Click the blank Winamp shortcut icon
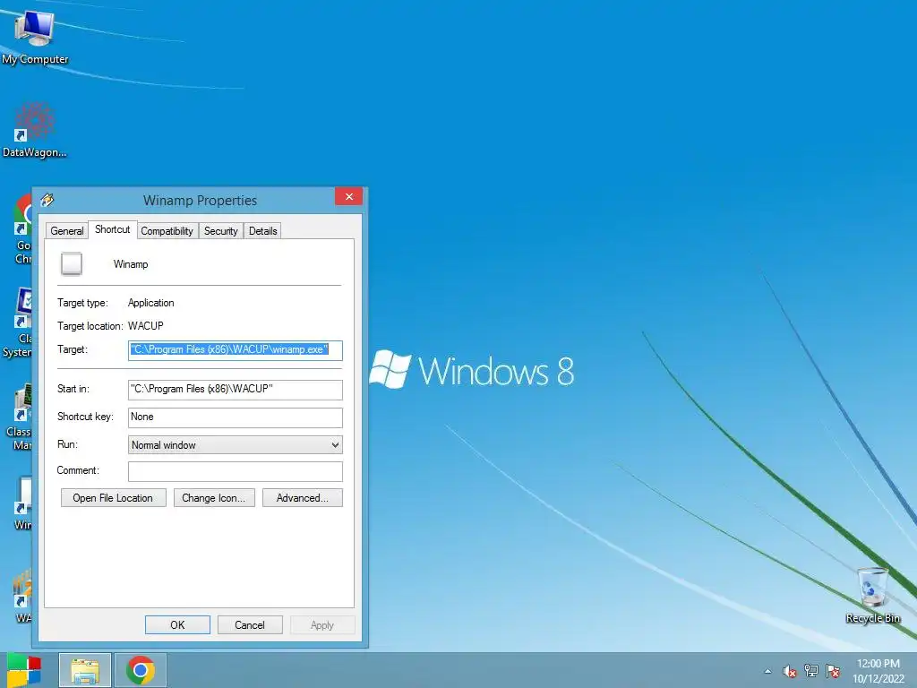Screen dimensions: 917x688 pos(72,264)
